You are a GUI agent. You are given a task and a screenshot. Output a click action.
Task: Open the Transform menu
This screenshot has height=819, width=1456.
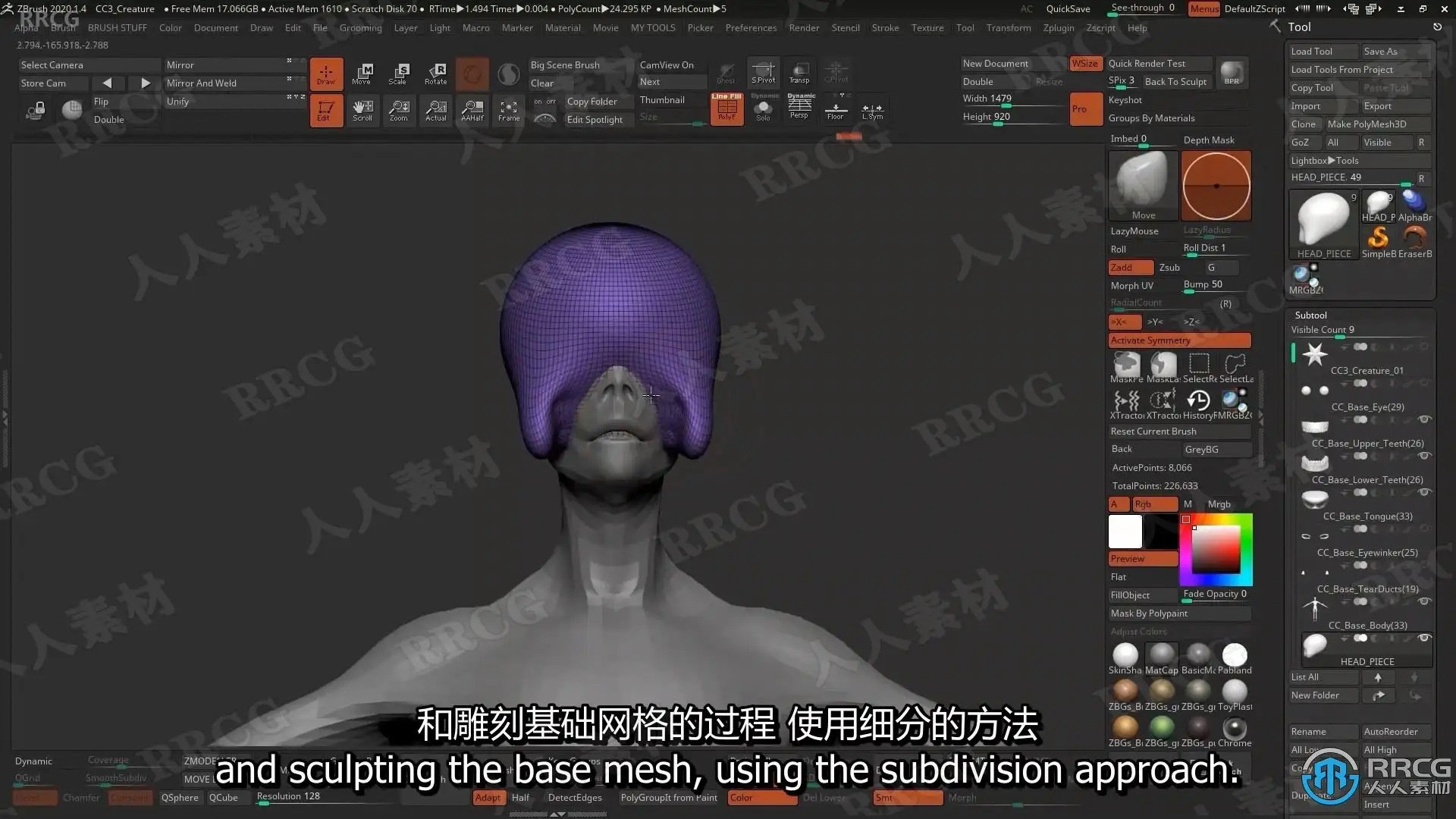tap(1008, 27)
